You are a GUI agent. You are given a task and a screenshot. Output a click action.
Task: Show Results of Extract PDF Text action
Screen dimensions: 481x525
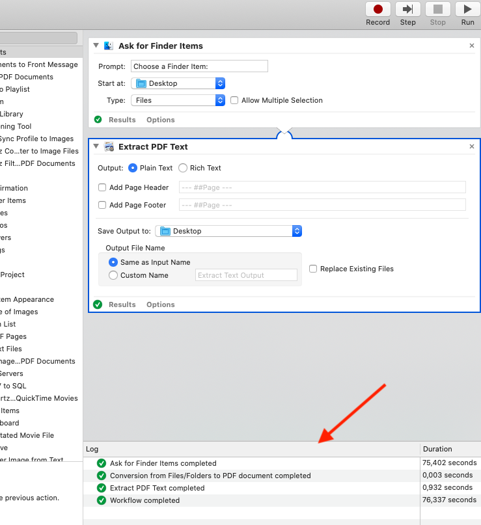click(122, 304)
